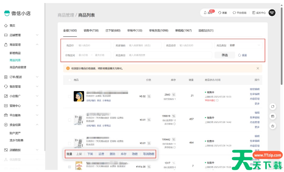This screenshot has height=172, width=284.
Task: Click the 商品ID input field
Action: 93,45
